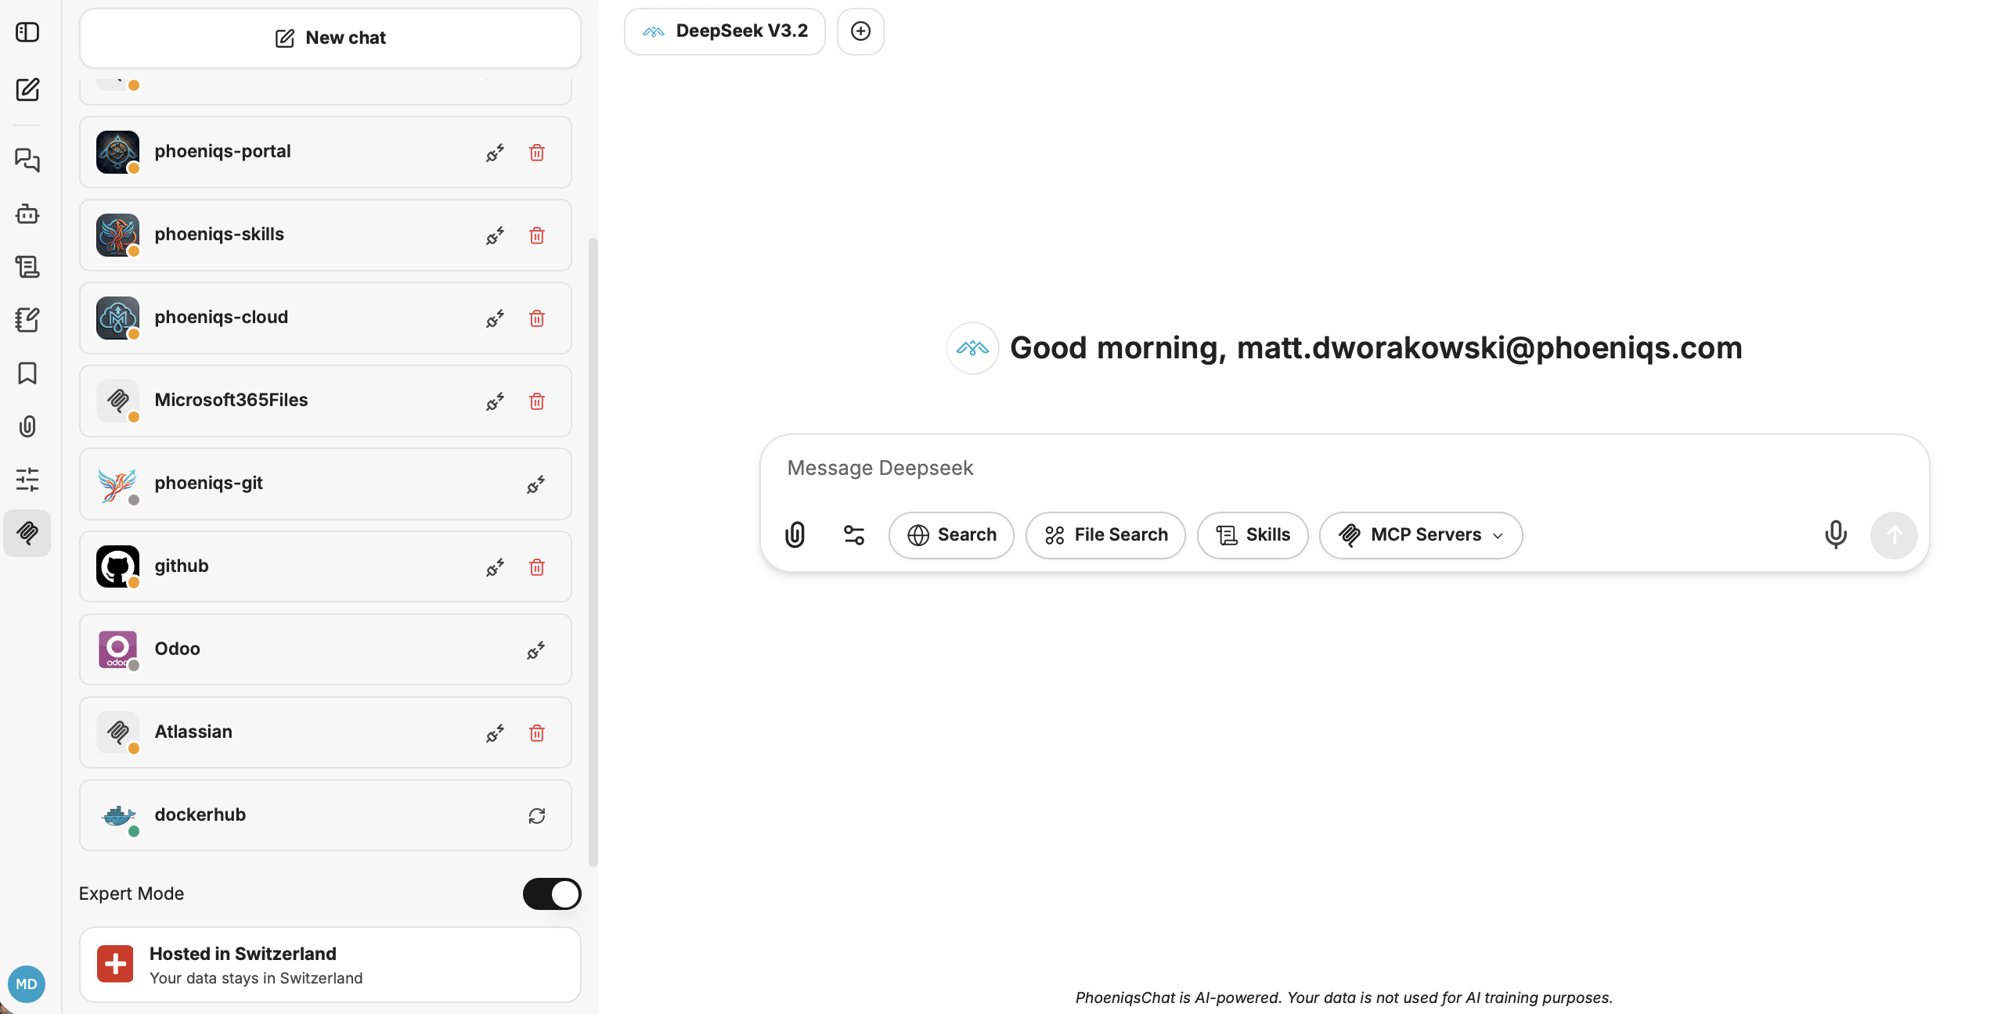2001x1014 pixels.
Task: Click the phoeniqs-portal logo thumbnail
Action: click(117, 152)
